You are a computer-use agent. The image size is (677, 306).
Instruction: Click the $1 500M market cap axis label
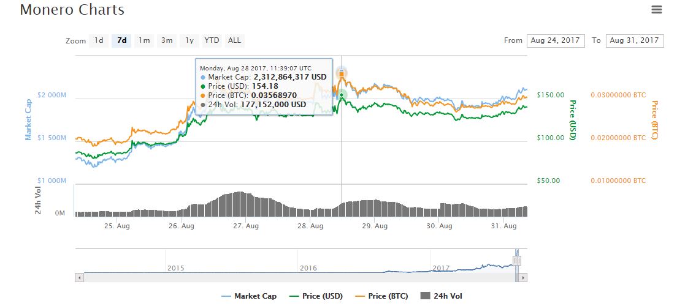(52, 138)
